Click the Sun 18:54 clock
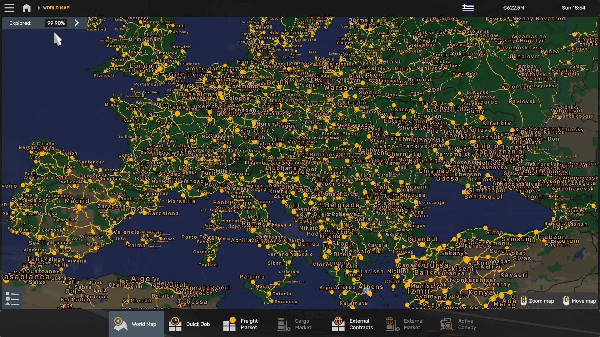Viewport: 600px width, 337px height. coord(573,8)
